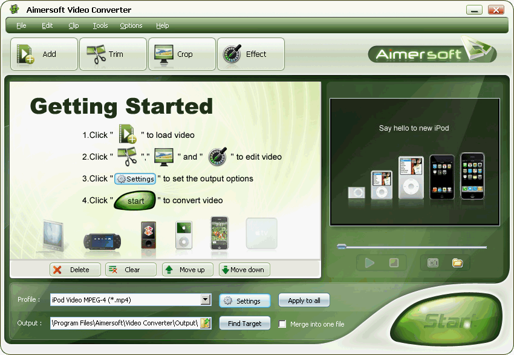The width and height of the screenshot is (514, 355).
Task: Enable Merge into one file checkbox
Action: pyautogui.click(x=282, y=324)
